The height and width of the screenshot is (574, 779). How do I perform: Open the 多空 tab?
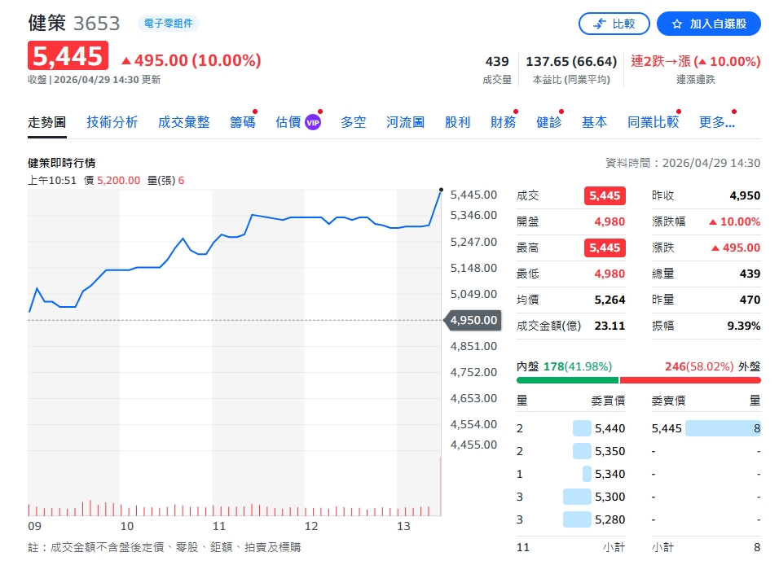click(354, 120)
